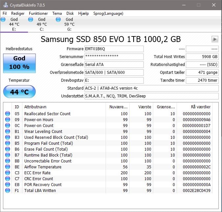The image size is (222, 212).
Task: Open the Tema menu
Action: 57,13
